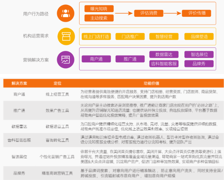
Task: Select the purple 齿科智能客服 box
Action: (164, 64)
